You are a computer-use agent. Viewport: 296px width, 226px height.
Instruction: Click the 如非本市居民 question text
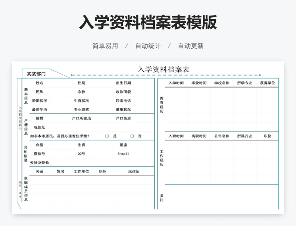pos(60,136)
